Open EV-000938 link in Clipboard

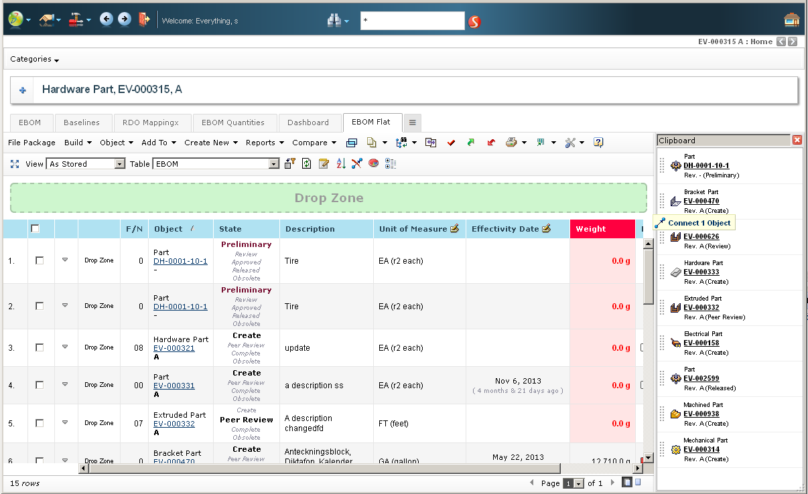click(701, 414)
